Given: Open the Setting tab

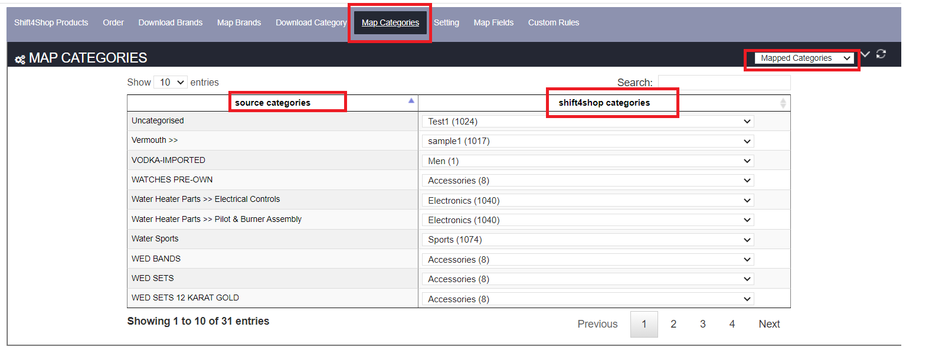Looking at the screenshot, I should [446, 22].
